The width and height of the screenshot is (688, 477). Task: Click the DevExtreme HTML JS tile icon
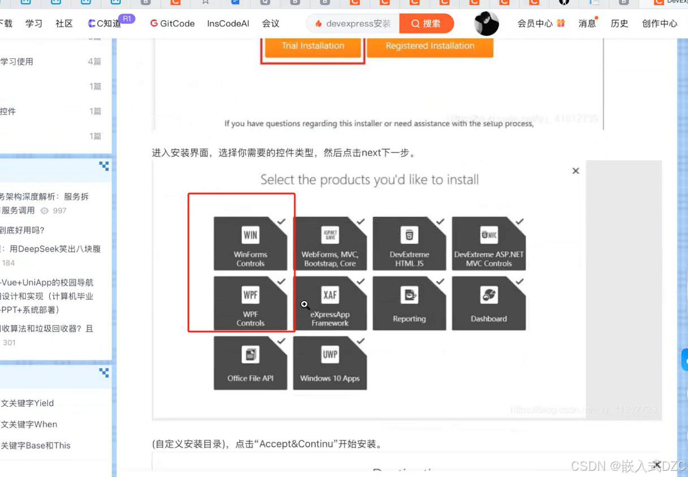coord(409,234)
